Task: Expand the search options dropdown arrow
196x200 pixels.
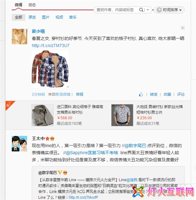Action: pyautogui.click(x=148, y=10)
